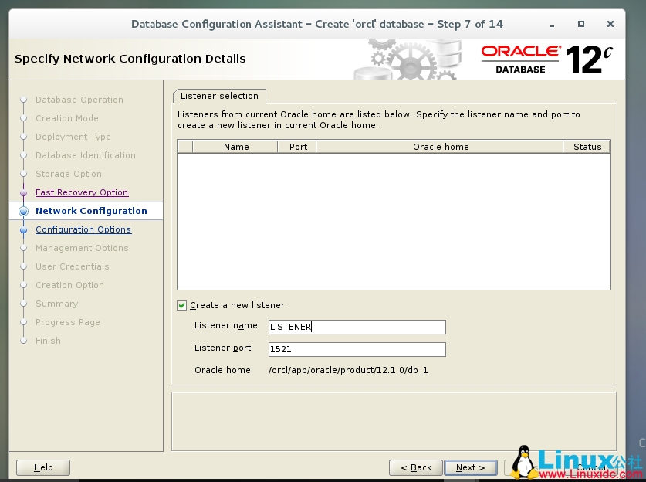Screen dimensions: 646x482
Task: Click the Status column header
Action: (587, 147)
